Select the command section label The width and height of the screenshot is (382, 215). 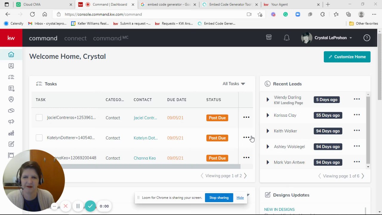(x=43, y=38)
